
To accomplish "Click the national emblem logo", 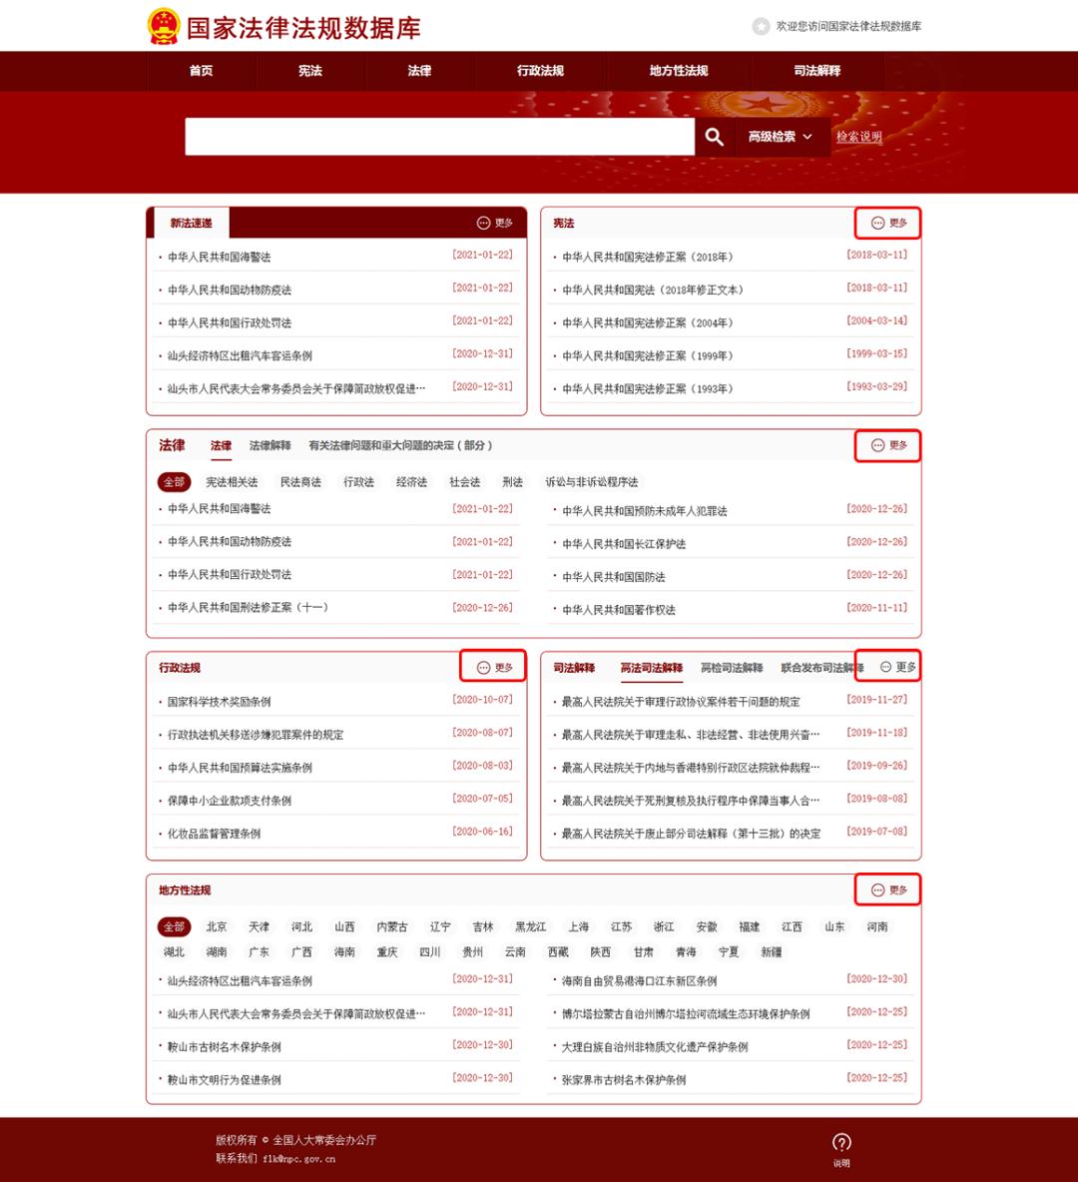I will (x=163, y=26).
